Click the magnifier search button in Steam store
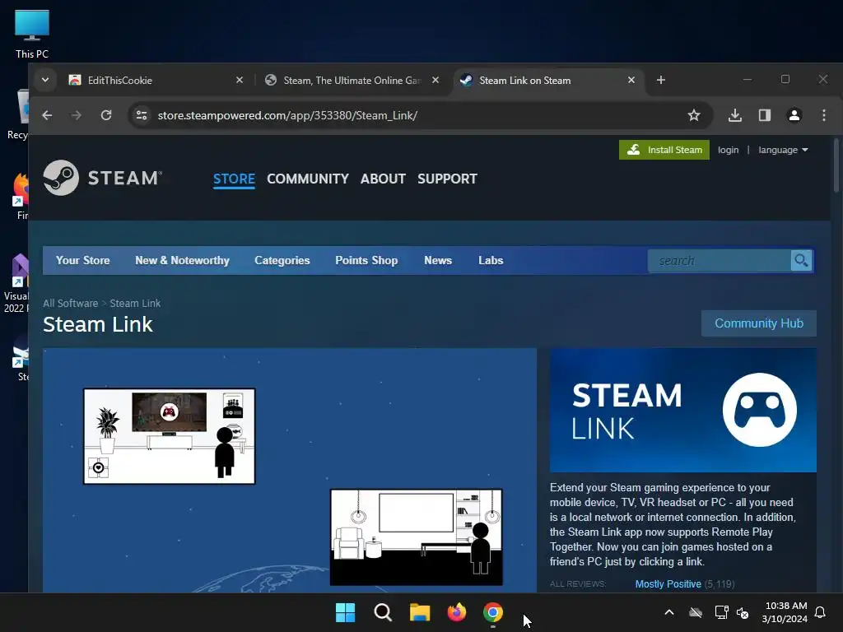Image resolution: width=843 pixels, height=632 pixels. [x=801, y=261]
